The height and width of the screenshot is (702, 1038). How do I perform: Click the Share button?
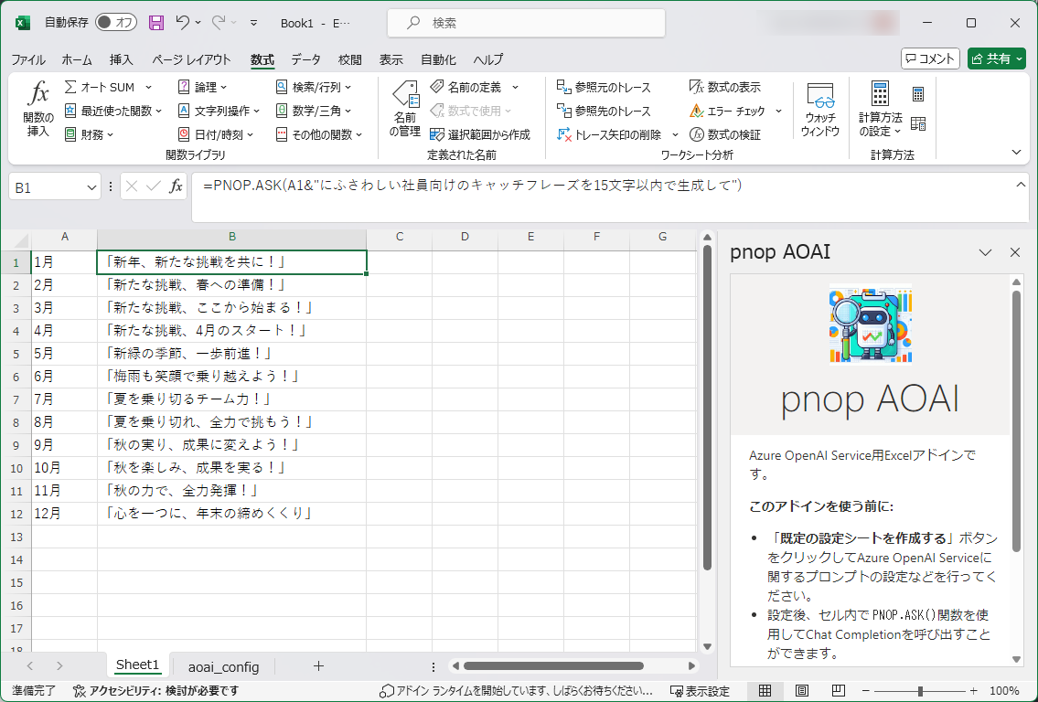[996, 58]
